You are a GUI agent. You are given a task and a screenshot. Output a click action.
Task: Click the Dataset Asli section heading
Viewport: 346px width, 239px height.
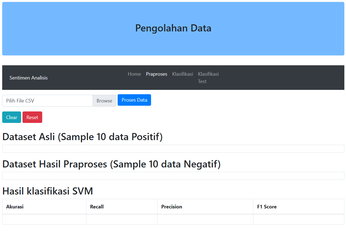(83, 137)
